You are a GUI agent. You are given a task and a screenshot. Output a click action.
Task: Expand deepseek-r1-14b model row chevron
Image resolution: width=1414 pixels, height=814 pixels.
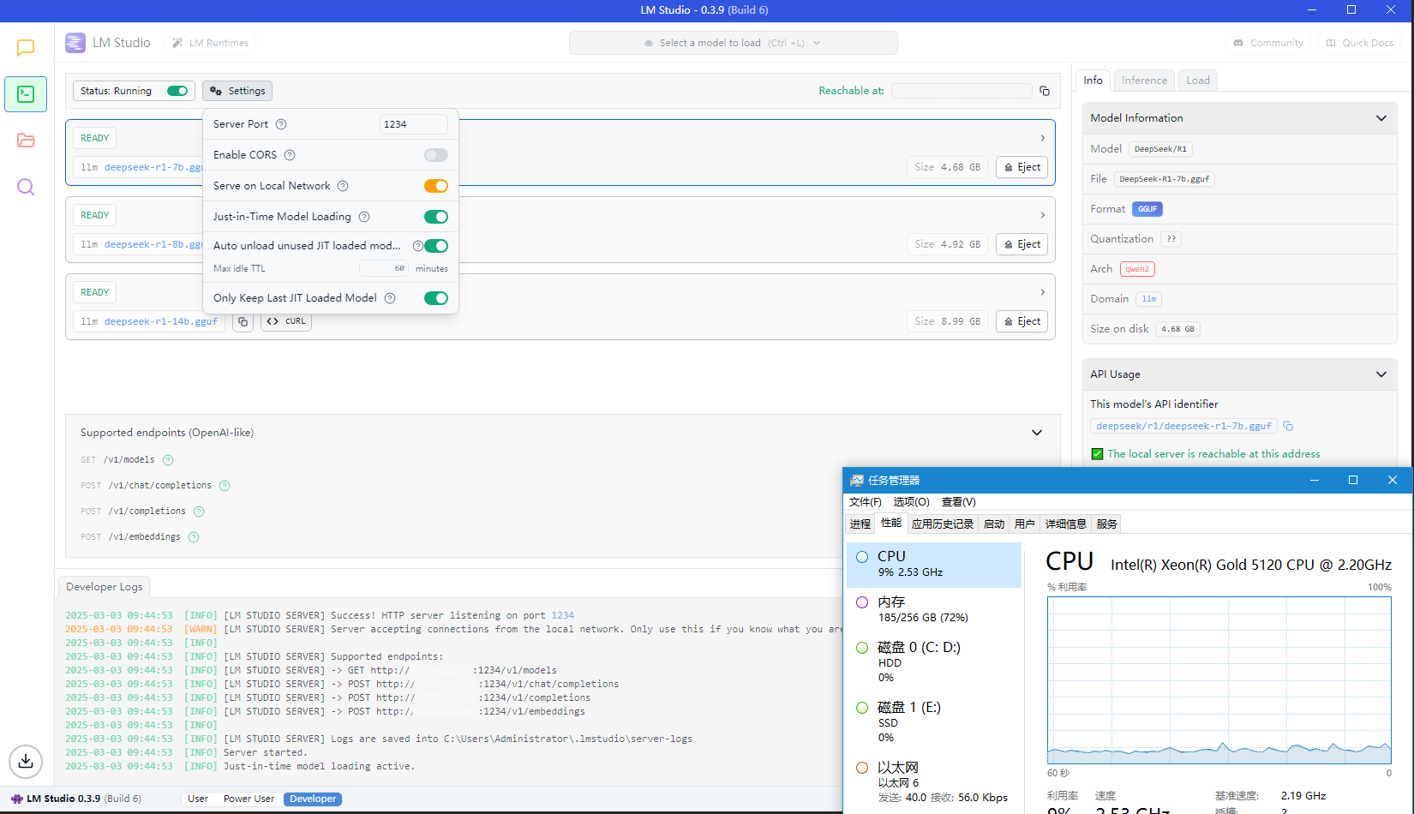click(x=1043, y=292)
